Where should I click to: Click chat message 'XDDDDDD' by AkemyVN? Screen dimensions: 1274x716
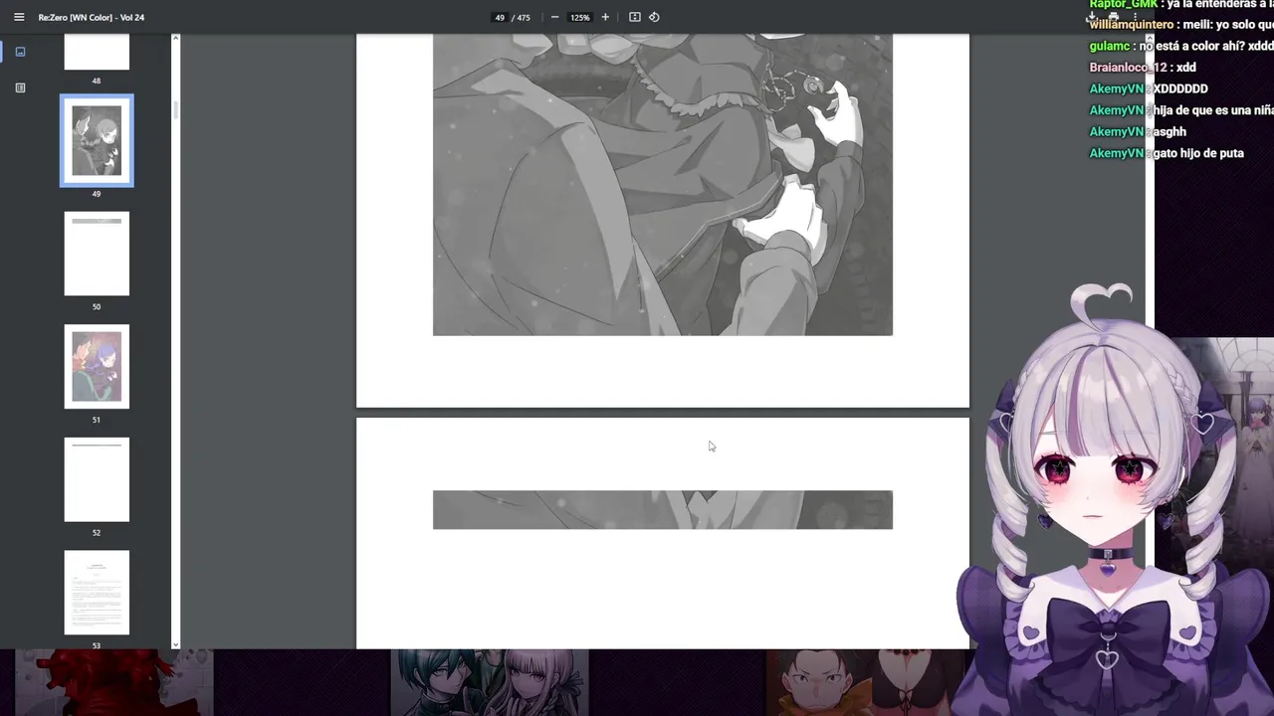tap(1180, 89)
